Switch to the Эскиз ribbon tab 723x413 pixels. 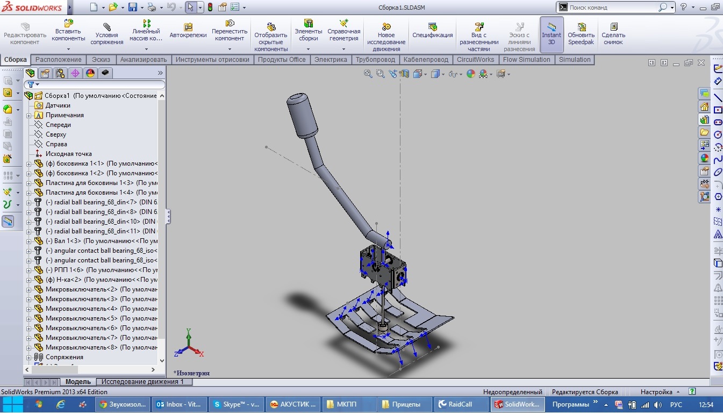(x=101, y=60)
